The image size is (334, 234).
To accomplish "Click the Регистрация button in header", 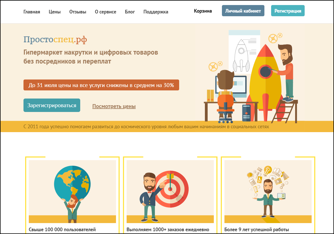I will coord(288,11).
